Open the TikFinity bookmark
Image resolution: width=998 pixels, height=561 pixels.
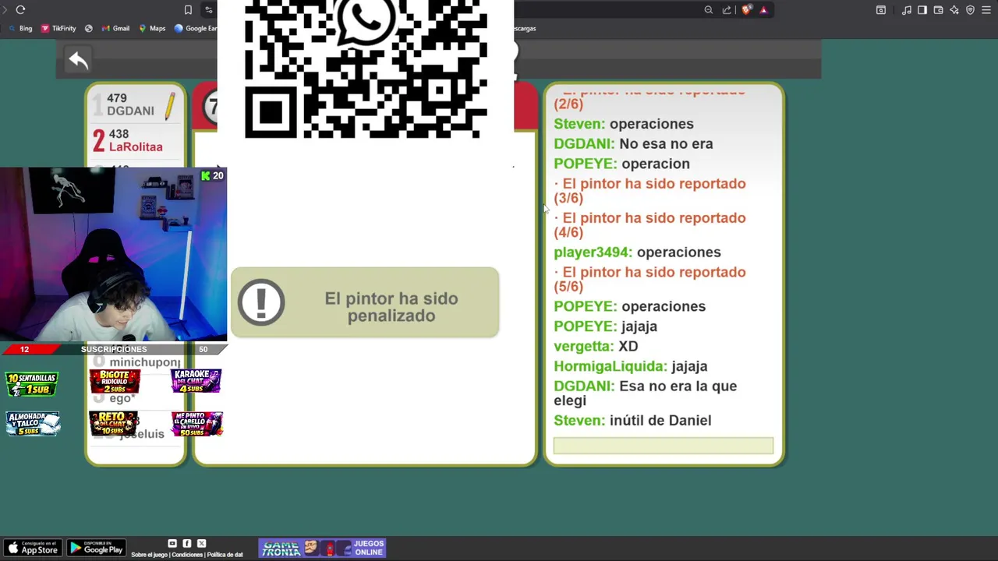pos(58,28)
